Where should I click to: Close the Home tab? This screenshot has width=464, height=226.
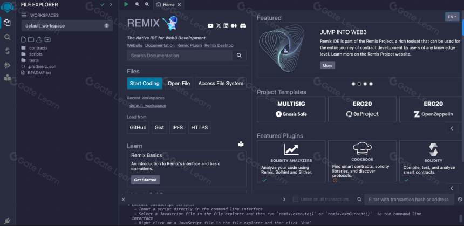point(179,5)
